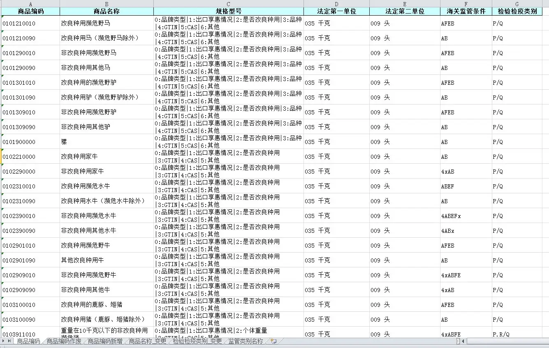Switch to the 商品编码作废 sheet tab
The width and height of the screenshot is (549, 348).
pyautogui.click(x=64, y=342)
